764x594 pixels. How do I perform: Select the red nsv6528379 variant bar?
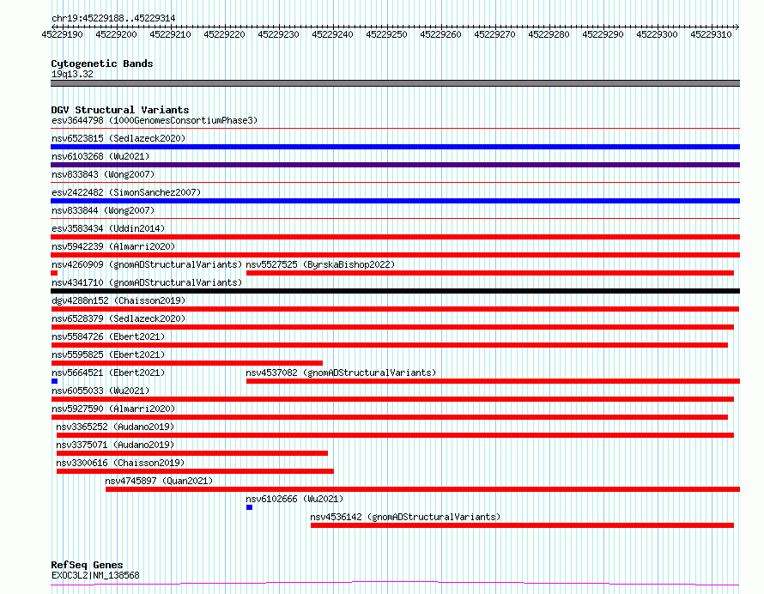[x=392, y=327]
